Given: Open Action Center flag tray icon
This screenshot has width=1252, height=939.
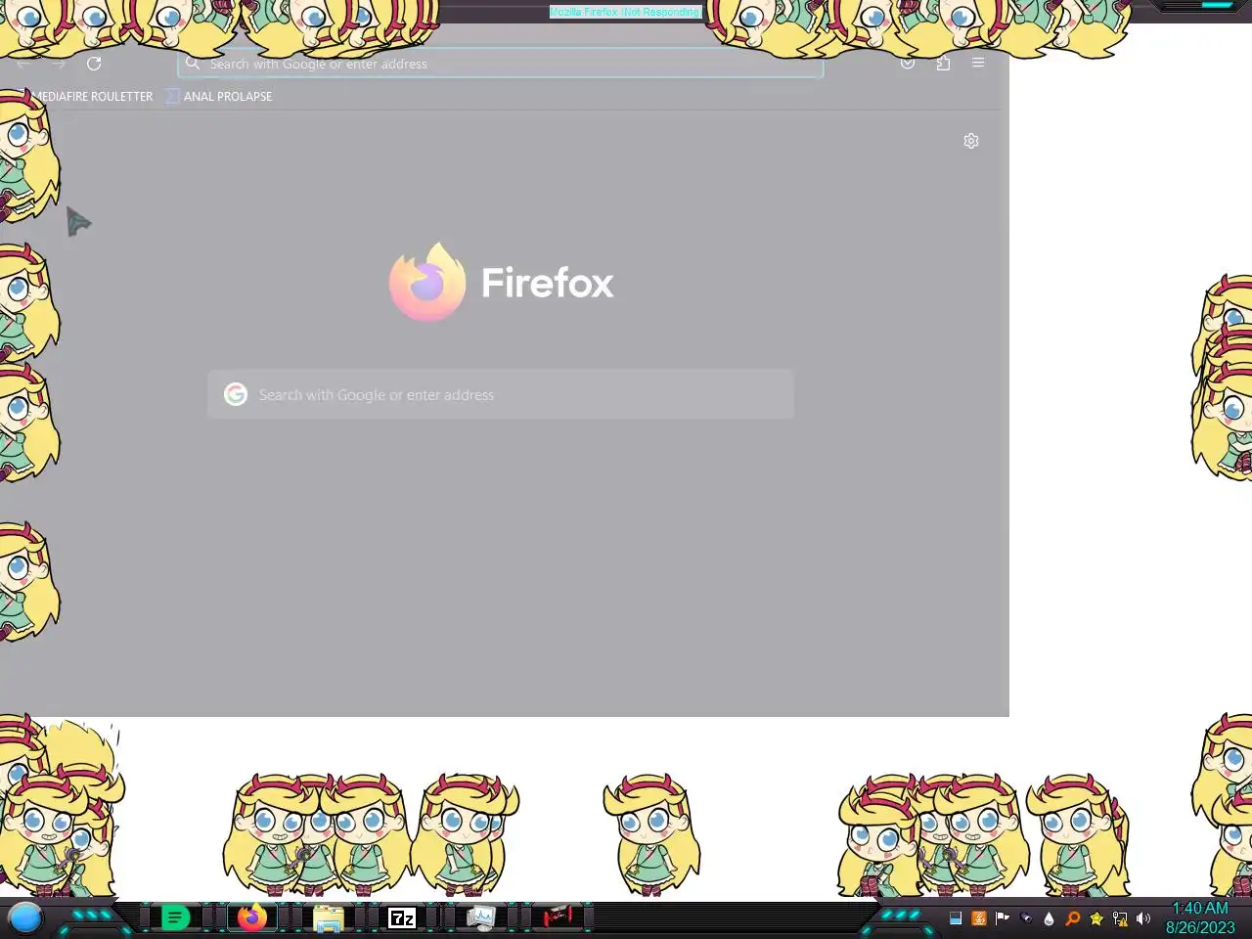Looking at the screenshot, I should pyautogui.click(x=1003, y=917).
